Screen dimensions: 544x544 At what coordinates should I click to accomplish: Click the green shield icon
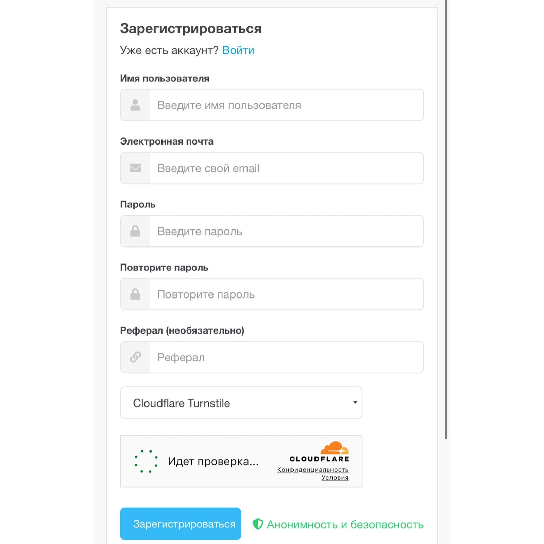pyautogui.click(x=258, y=524)
